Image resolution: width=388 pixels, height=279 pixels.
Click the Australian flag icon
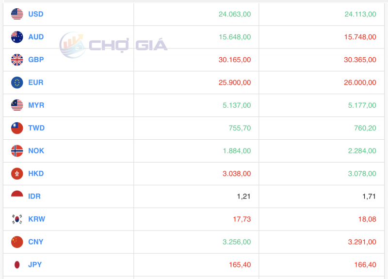pyautogui.click(x=17, y=37)
